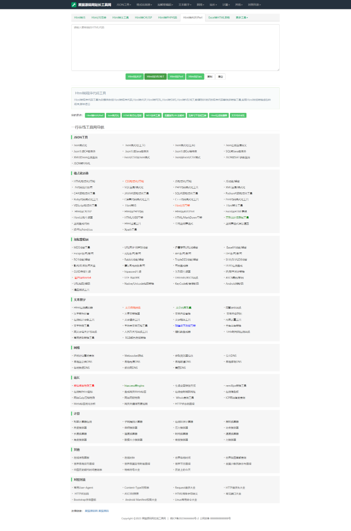Click the Html转VB.NET button
Image resolution: width=351 pixels, height=531 pixels.
(x=156, y=76)
